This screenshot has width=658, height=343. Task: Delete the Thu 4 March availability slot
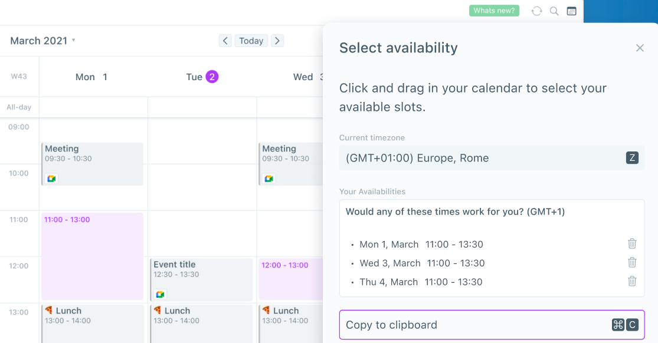(632, 281)
